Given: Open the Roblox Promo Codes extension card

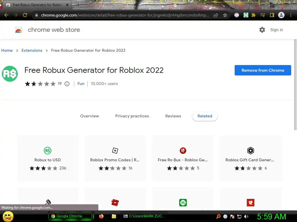Looking at the screenshot, I should click(x=115, y=158).
